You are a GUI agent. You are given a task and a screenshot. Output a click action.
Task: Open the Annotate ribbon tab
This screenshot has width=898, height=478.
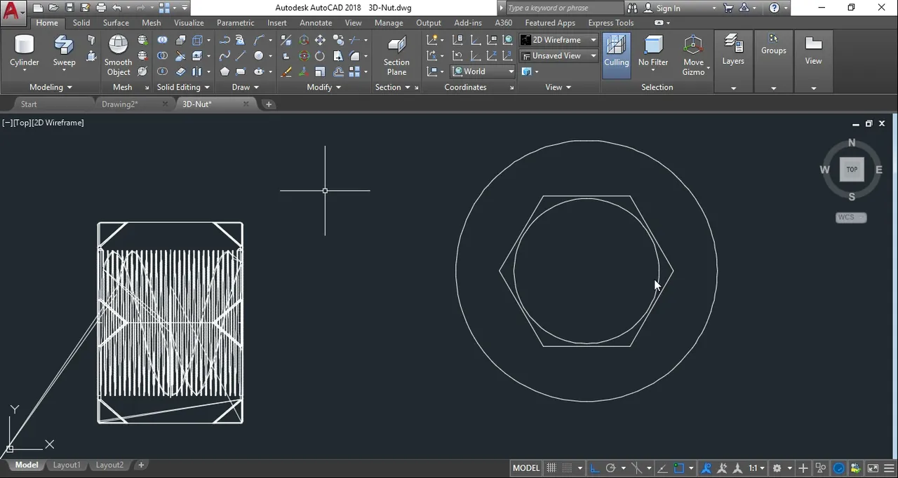[x=316, y=22]
